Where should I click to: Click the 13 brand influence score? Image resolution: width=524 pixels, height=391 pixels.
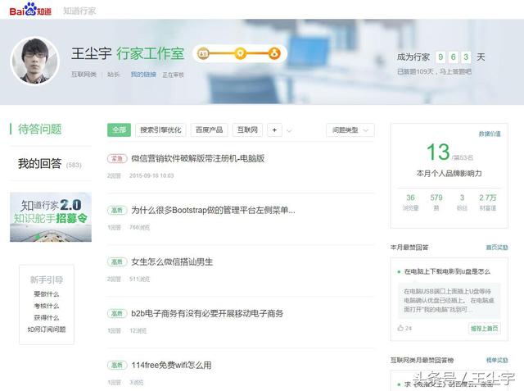click(438, 152)
